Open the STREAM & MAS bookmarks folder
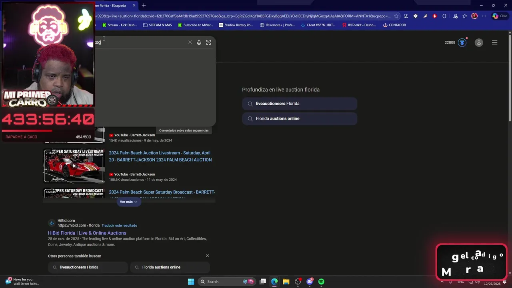This screenshot has width=512, height=288. 157,25
